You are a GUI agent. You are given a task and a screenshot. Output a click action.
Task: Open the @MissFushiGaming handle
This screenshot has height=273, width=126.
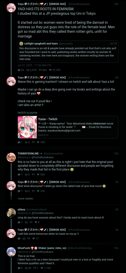pyautogui.click(x=80, y=248)
